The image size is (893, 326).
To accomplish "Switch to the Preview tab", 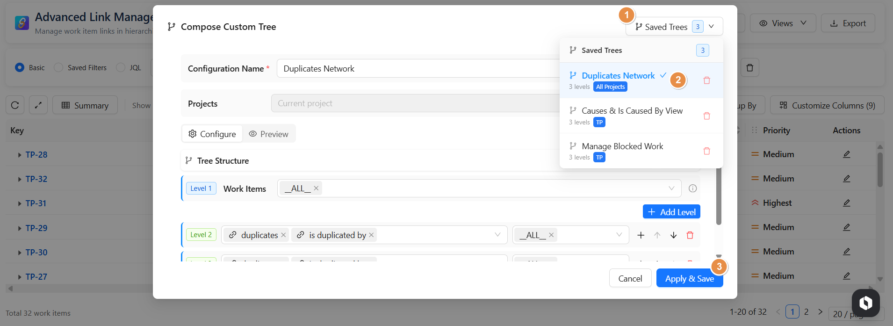I will [x=269, y=134].
